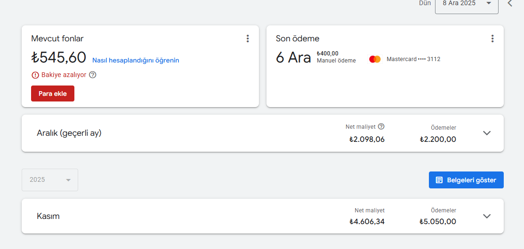Click the document icon in Belgeleri göster
Screen dimensions: 524x249
pos(439,180)
